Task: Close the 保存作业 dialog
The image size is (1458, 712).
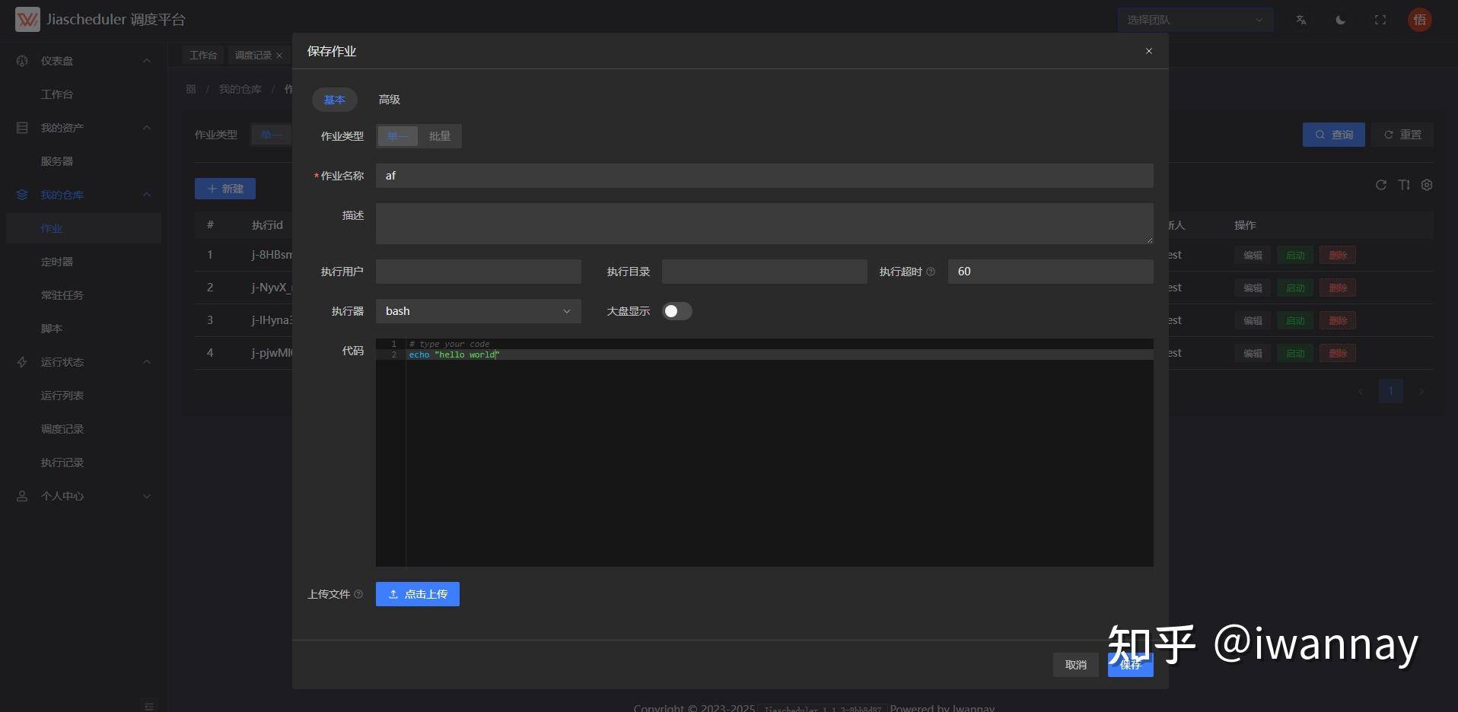Action: pos(1149,51)
